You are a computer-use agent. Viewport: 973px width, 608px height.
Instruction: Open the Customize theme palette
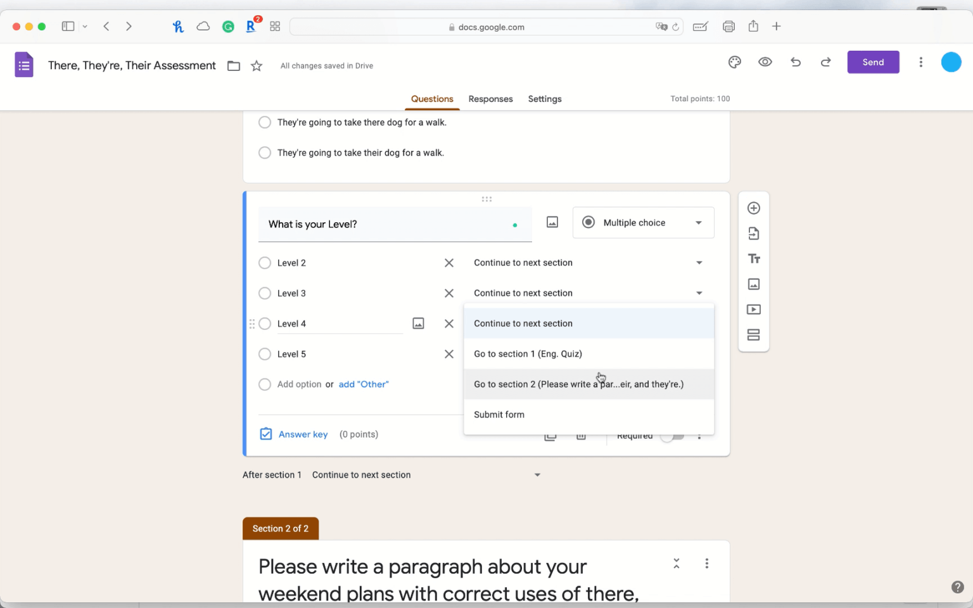[734, 62]
